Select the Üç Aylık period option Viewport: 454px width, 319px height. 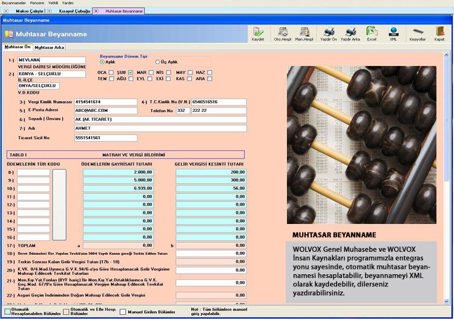[158, 62]
